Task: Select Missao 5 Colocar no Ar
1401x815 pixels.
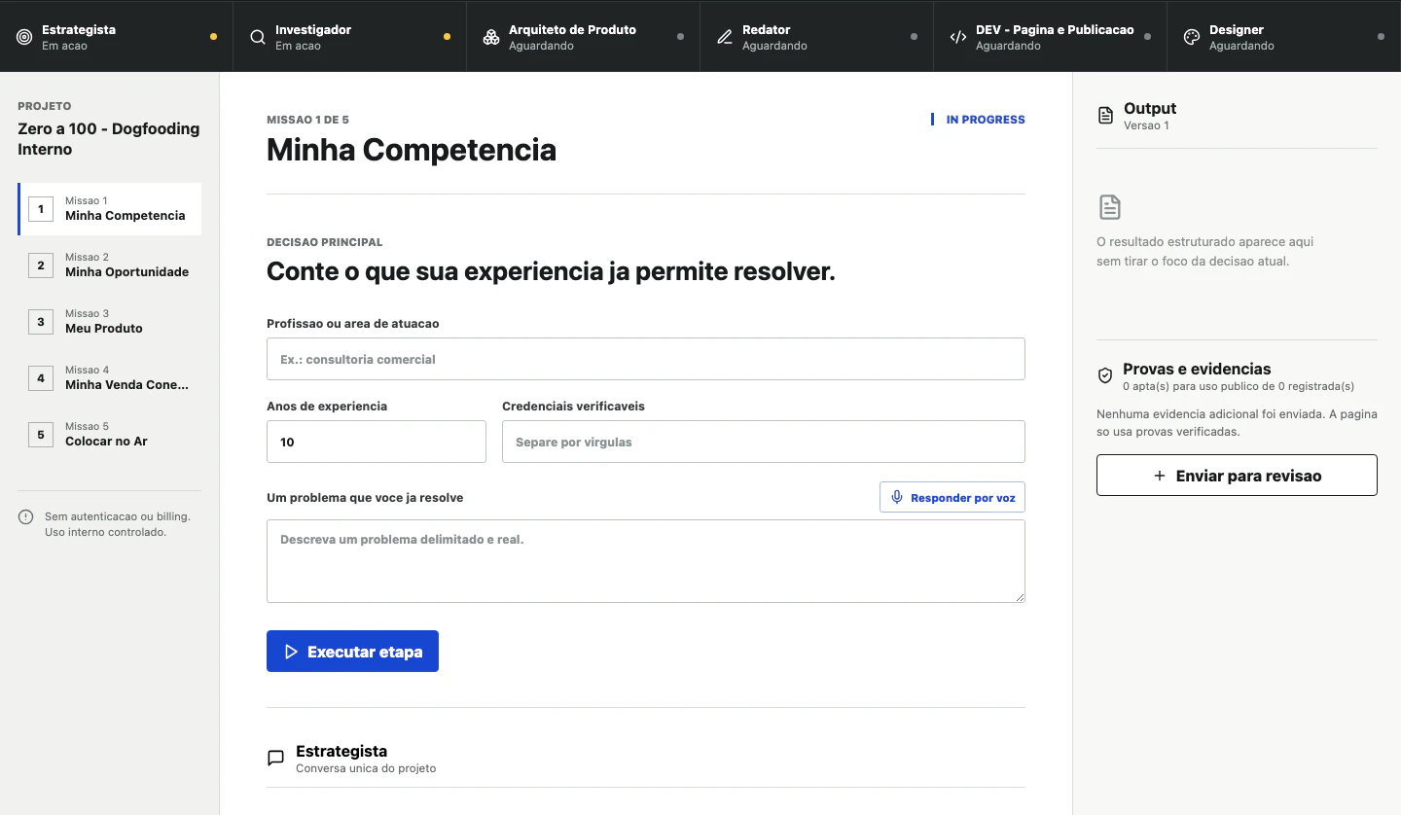Action: 110,435
